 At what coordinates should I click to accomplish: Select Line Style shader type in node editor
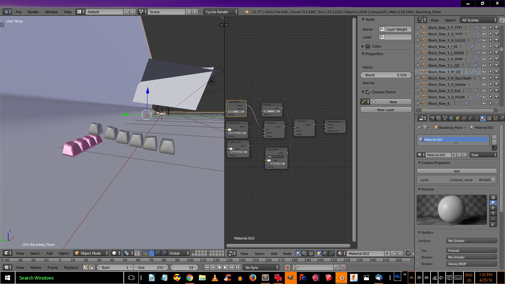point(332,253)
